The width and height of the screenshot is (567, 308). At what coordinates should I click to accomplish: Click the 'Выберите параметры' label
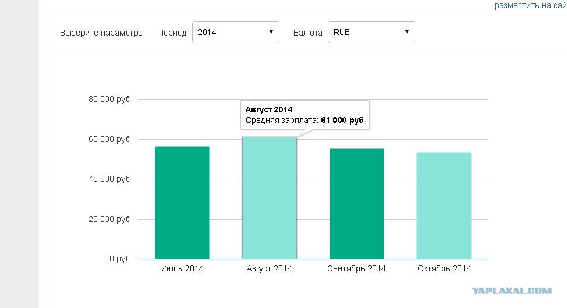click(102, 33)
